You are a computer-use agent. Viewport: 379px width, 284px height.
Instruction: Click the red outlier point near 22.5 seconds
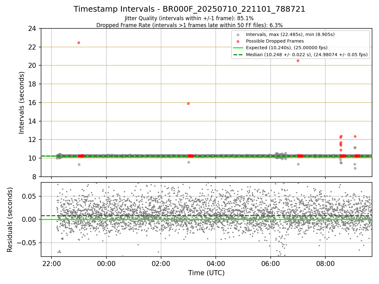79,43
